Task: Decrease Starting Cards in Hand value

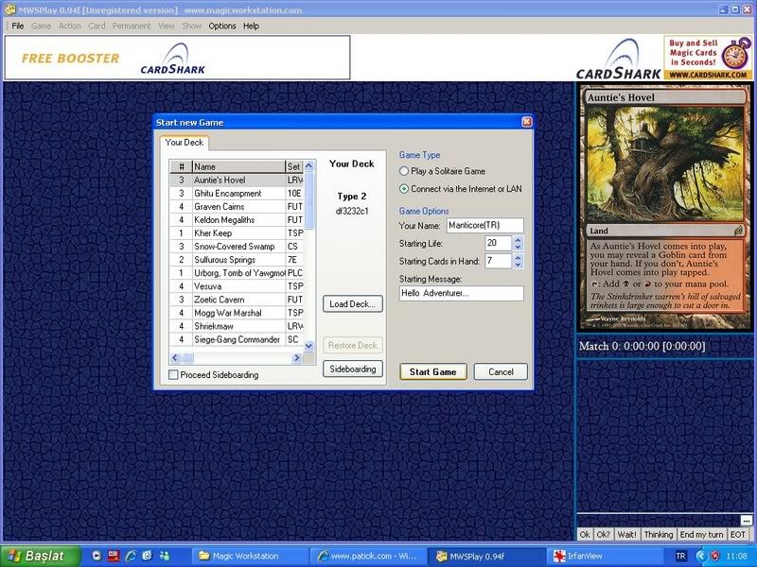Action: [x=518, y=266]
